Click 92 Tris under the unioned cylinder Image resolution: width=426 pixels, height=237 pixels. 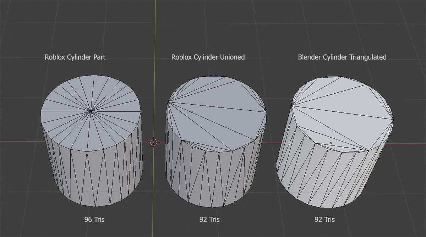[209, 219]
